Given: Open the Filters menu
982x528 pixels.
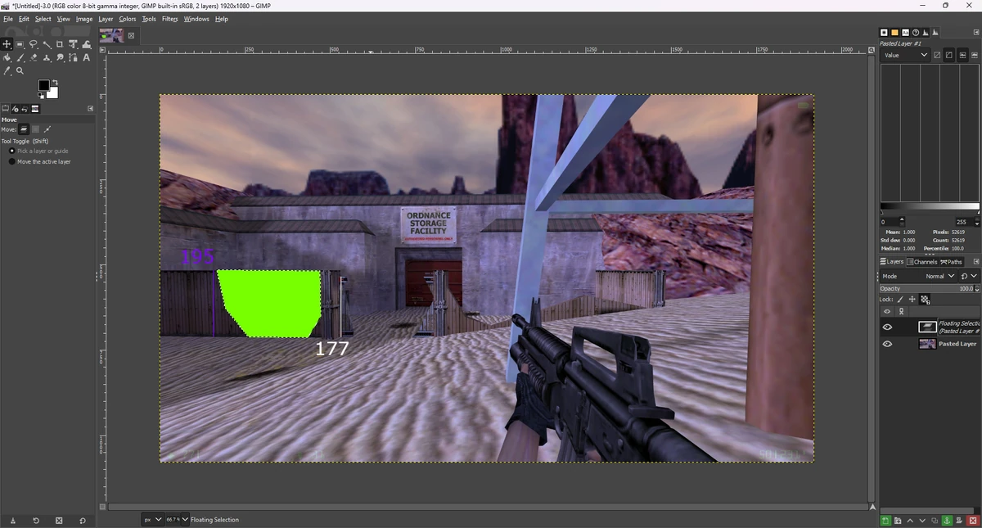Looking at the screenshot, I should 169,19.
